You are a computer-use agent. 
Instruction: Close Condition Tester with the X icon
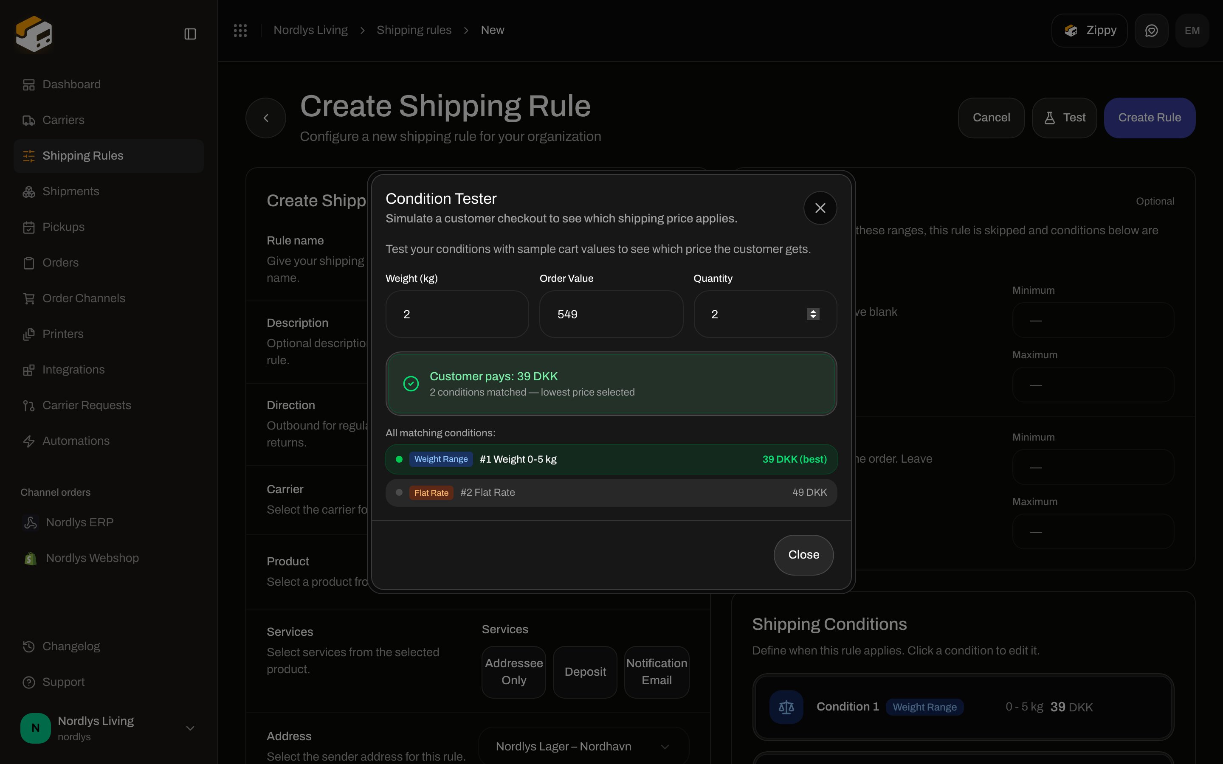[x=820, y=208]
